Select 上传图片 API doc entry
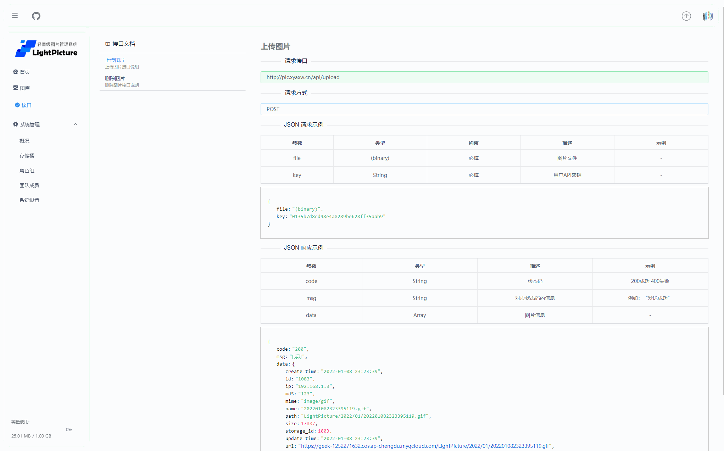The width and height of the screenshot is (724, 451). (x=115, y=60)
